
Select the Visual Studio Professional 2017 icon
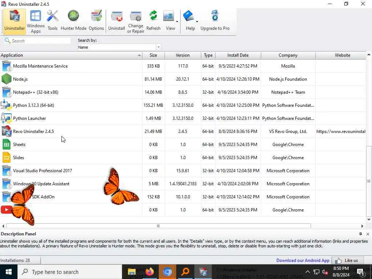[x=7, y=171]
